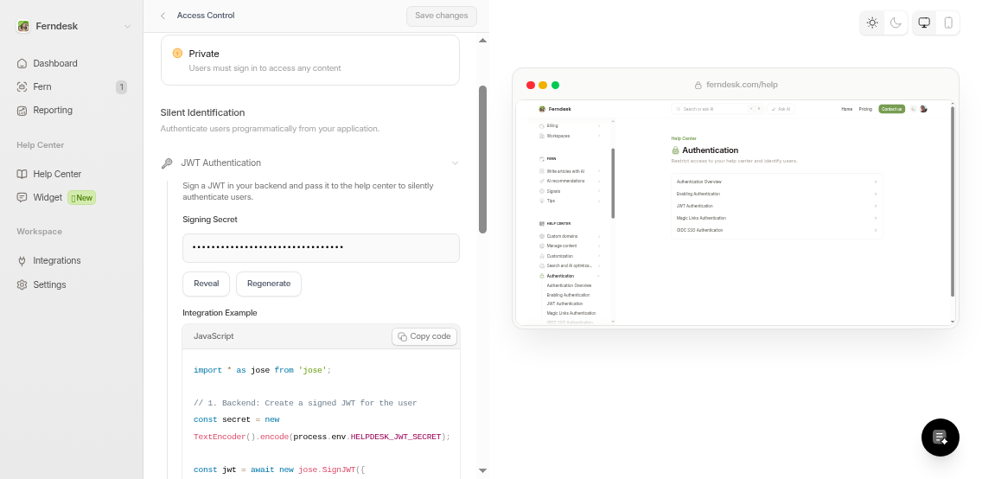
Task: Click the Tips lightbulb icon in preview
Action: pyautogui.click(x=542, y=201)
